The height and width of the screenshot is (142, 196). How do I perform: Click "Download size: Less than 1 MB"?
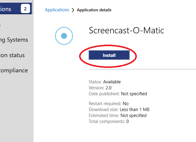coord(119,110)
